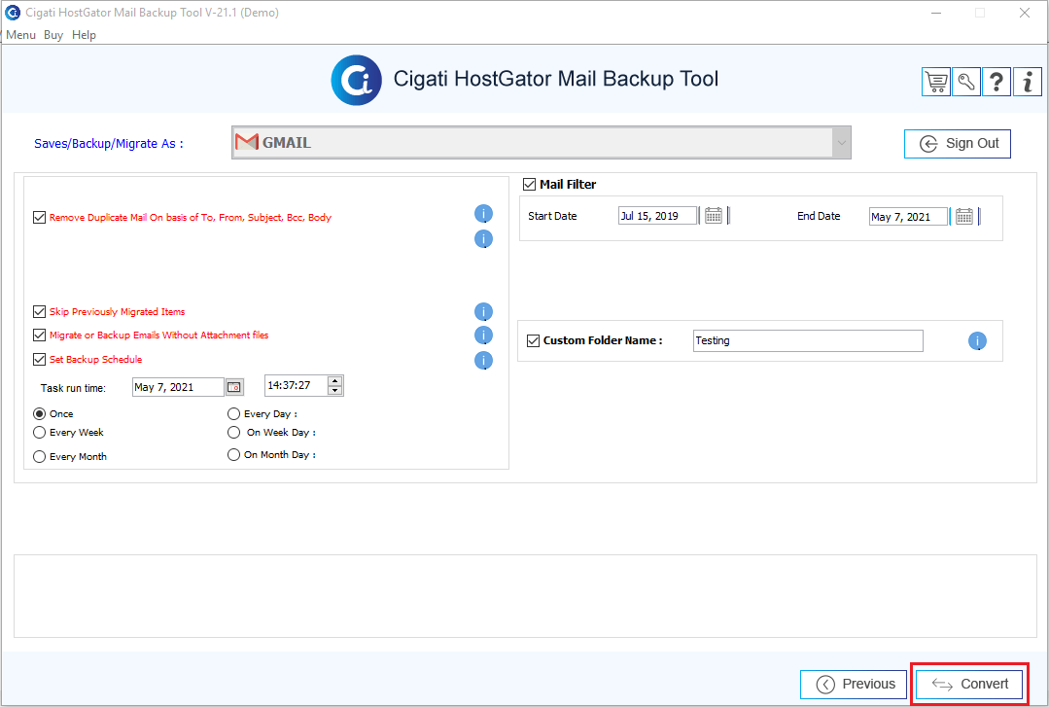Expand the Saves/Backup/Migrate As dropdown arrow

coord(841,143)
